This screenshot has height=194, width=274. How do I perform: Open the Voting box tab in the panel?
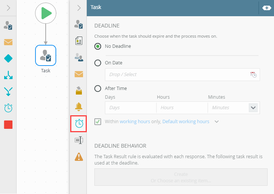[79, 90]
